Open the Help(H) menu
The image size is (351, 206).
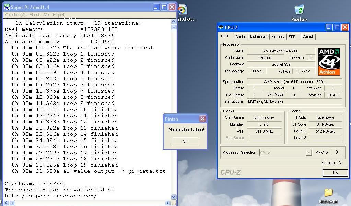[x=59, y=15]
